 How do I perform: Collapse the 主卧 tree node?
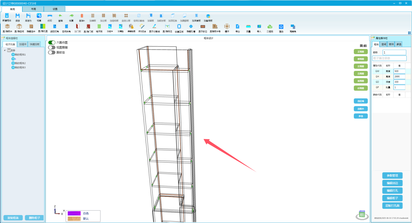tap(5, 50)
